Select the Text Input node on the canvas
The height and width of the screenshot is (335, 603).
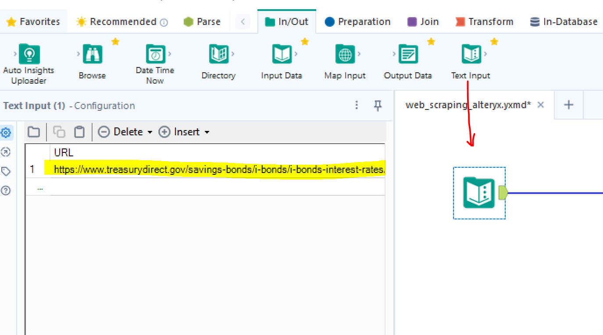point(479,193)
